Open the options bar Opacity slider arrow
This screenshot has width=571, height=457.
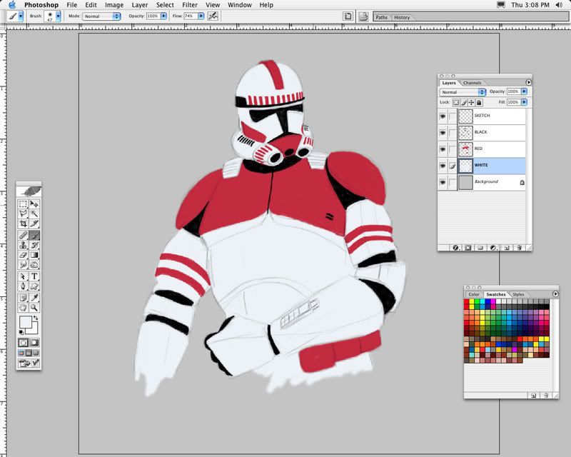point(164,16)
